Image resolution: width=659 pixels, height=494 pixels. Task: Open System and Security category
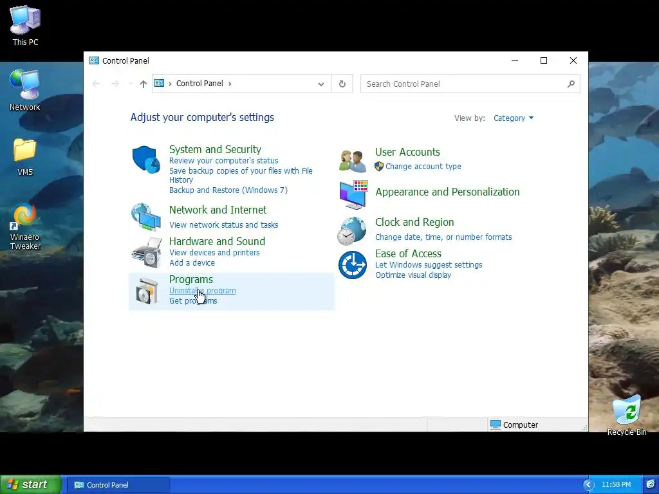click(x=215, y=149)
